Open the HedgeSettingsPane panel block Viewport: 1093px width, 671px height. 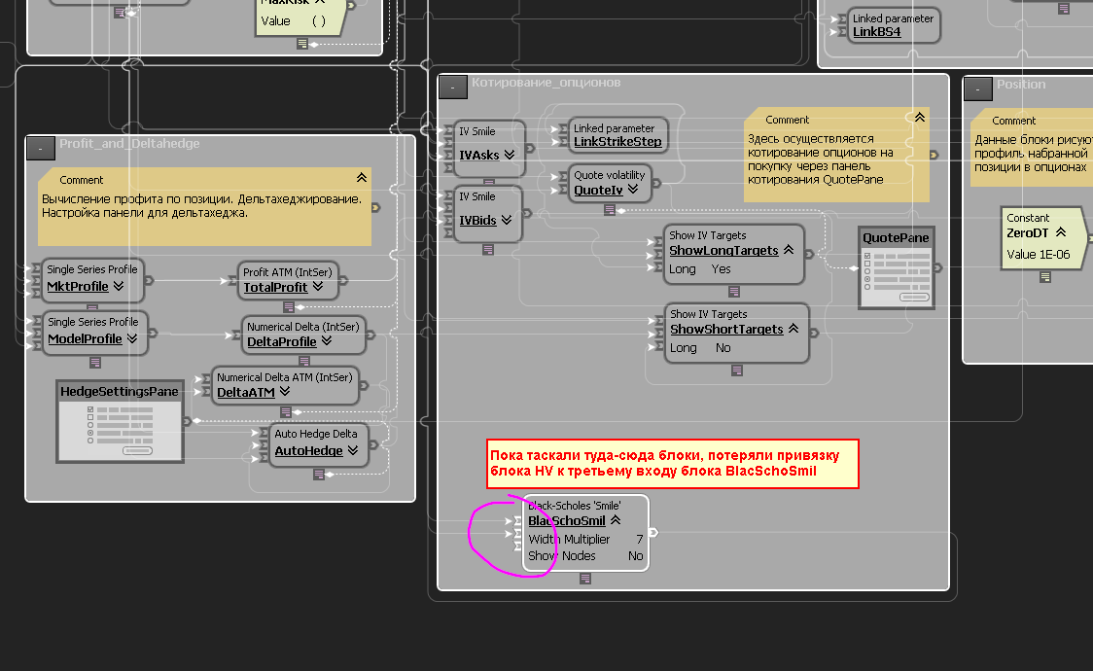pos(120,421)
